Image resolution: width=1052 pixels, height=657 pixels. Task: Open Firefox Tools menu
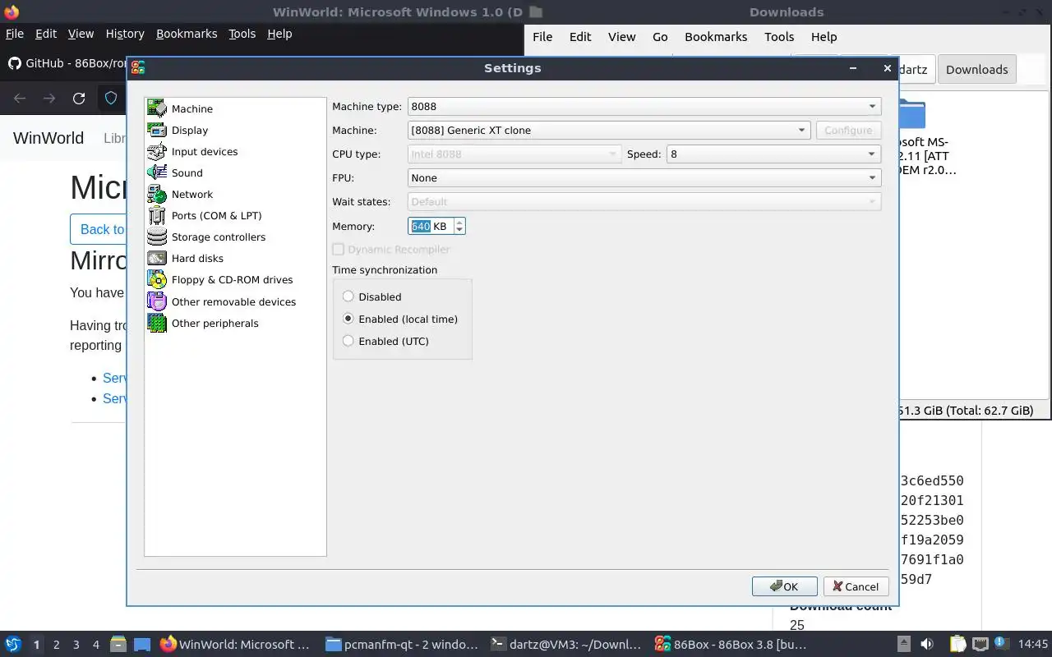point(242,34)
